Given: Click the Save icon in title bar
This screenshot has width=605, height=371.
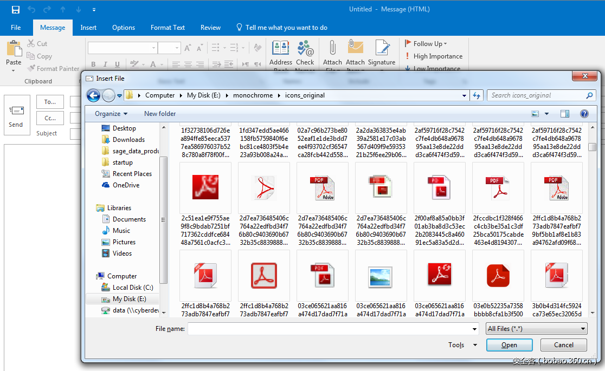Looking at the screenshot, I should [x=16, y=9].
